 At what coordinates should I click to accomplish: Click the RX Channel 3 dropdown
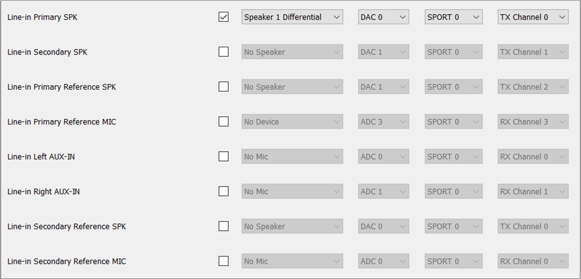pyautogui.click(x=533, y=121)
